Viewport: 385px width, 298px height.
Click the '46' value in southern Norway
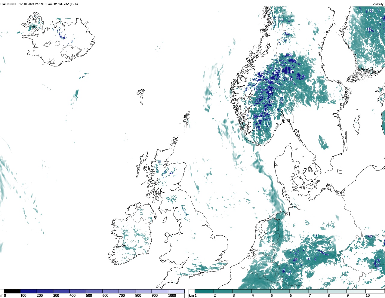(266, 111)
